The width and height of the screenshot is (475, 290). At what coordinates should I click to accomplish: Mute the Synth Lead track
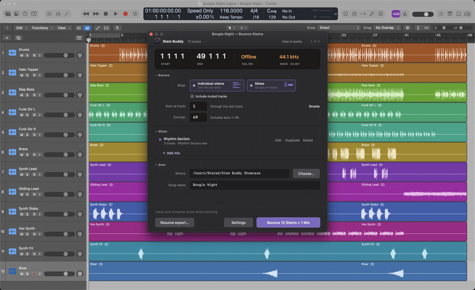22,175
